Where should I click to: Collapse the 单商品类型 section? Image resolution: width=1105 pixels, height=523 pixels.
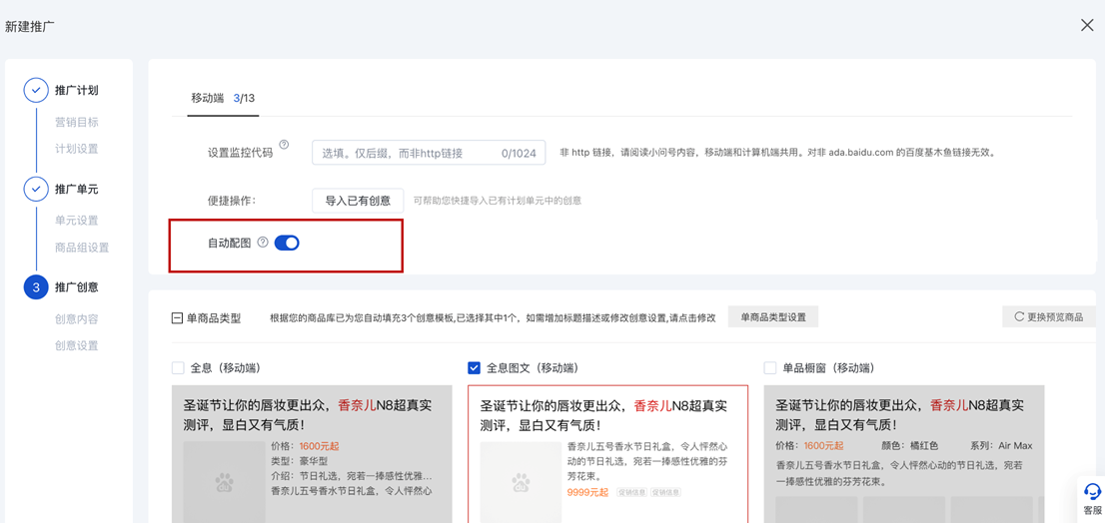177,318
